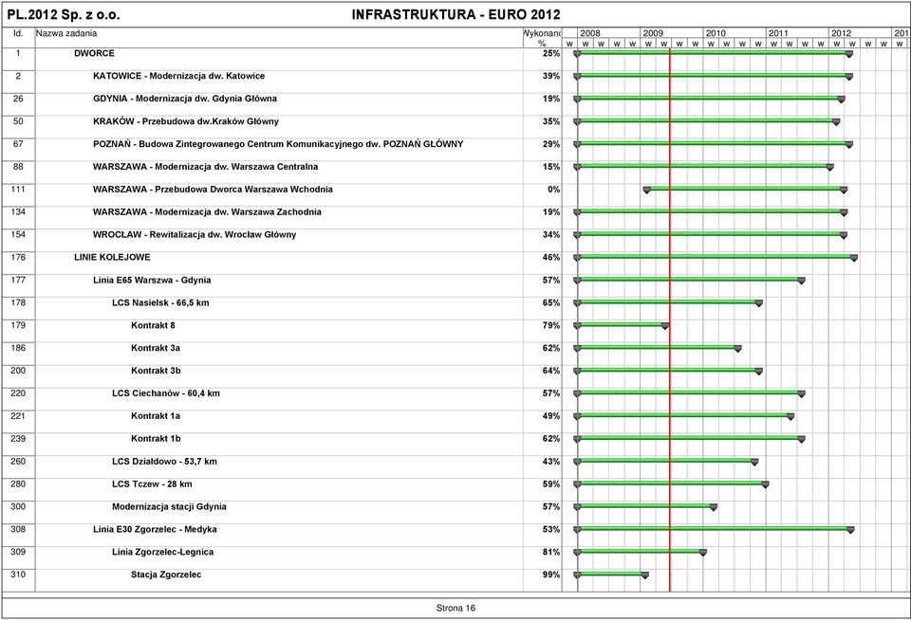Click the DWORCE Gantt bar

pos(713,53)
